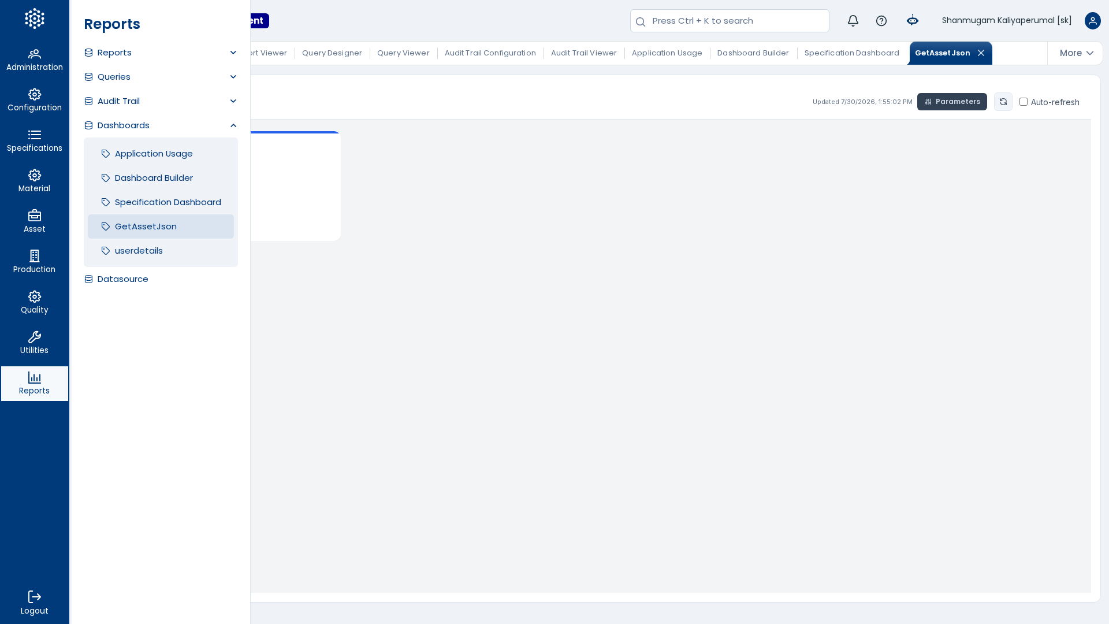Click the Updated timestamp text
Viewport: 1109px width, 624px height.
862,102
